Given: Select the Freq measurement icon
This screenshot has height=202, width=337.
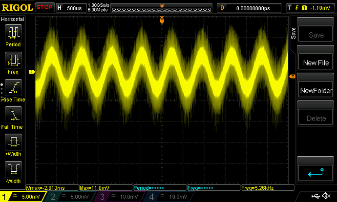Looking at the screenshot, I should tap(13, 60).
